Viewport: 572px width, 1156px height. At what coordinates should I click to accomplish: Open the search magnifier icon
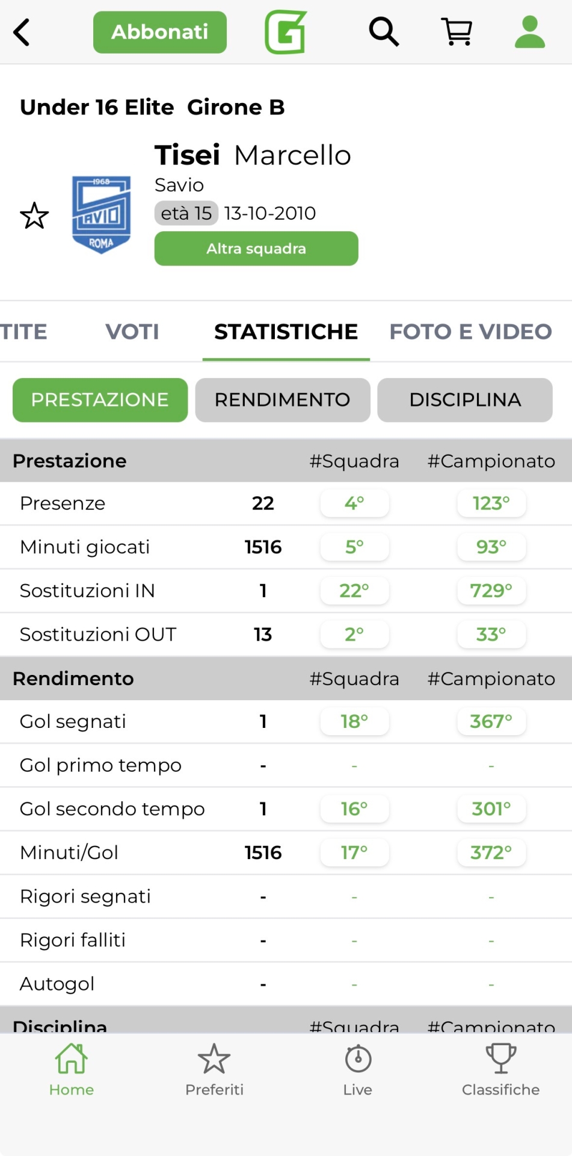(384, 32)
